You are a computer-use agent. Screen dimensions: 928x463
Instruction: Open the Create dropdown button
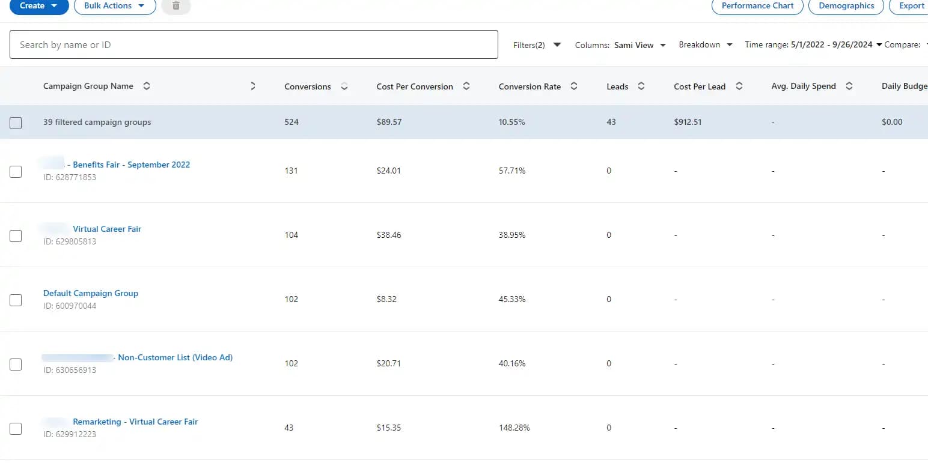click(x=39, y=6)
